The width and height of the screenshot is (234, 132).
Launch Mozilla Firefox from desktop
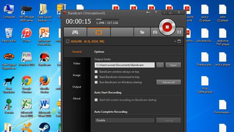(x=45, y=85)
